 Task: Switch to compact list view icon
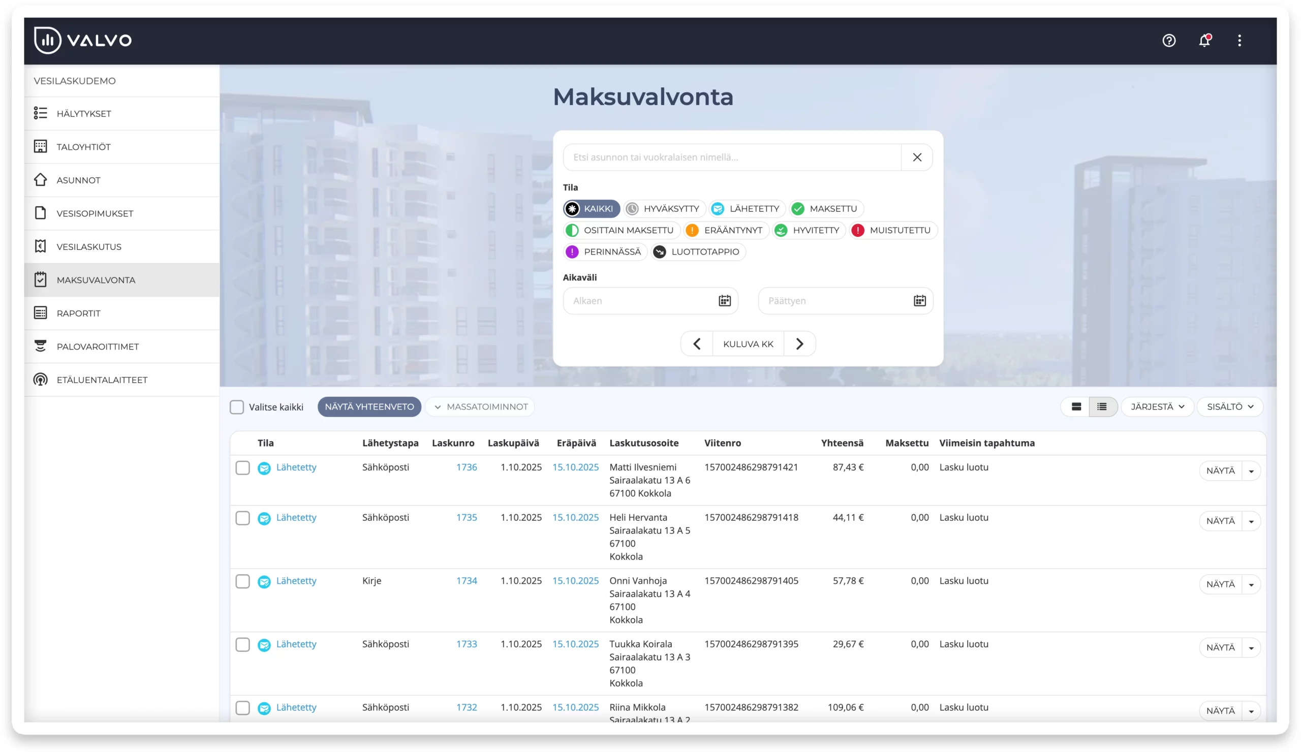(1102, 406)
